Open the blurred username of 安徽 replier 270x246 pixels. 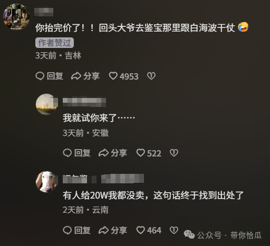tap(84, 102)
